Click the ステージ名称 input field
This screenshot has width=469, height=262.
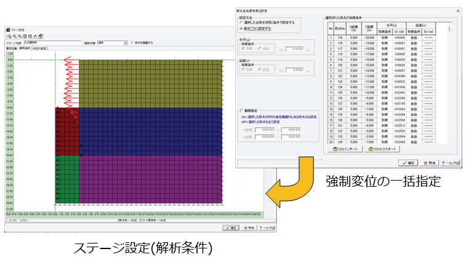pyautogui.click(x=52, y=43)
